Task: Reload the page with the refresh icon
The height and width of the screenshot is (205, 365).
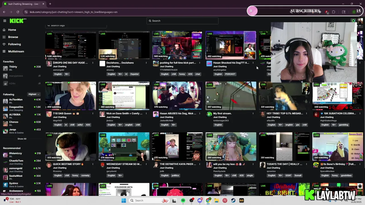Action: tap(18, 12)
